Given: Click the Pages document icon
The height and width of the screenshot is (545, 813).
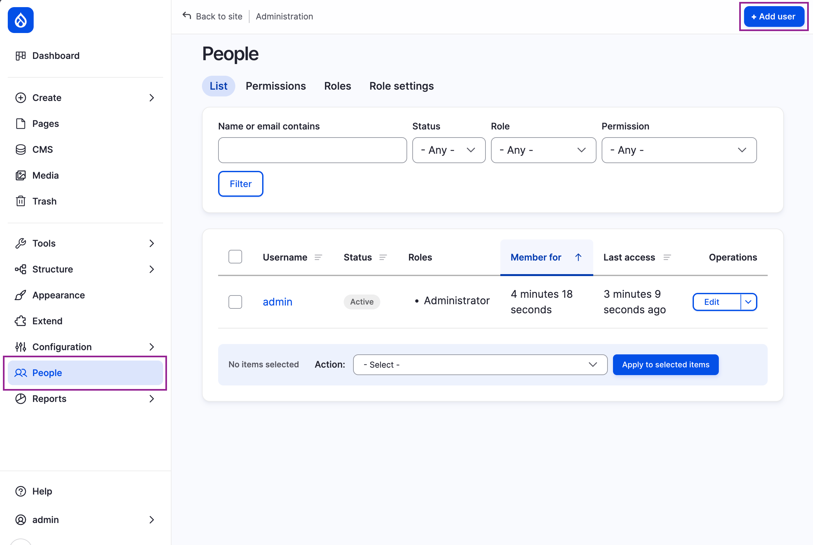Looking at the screenshot, I should pos(20,123).
